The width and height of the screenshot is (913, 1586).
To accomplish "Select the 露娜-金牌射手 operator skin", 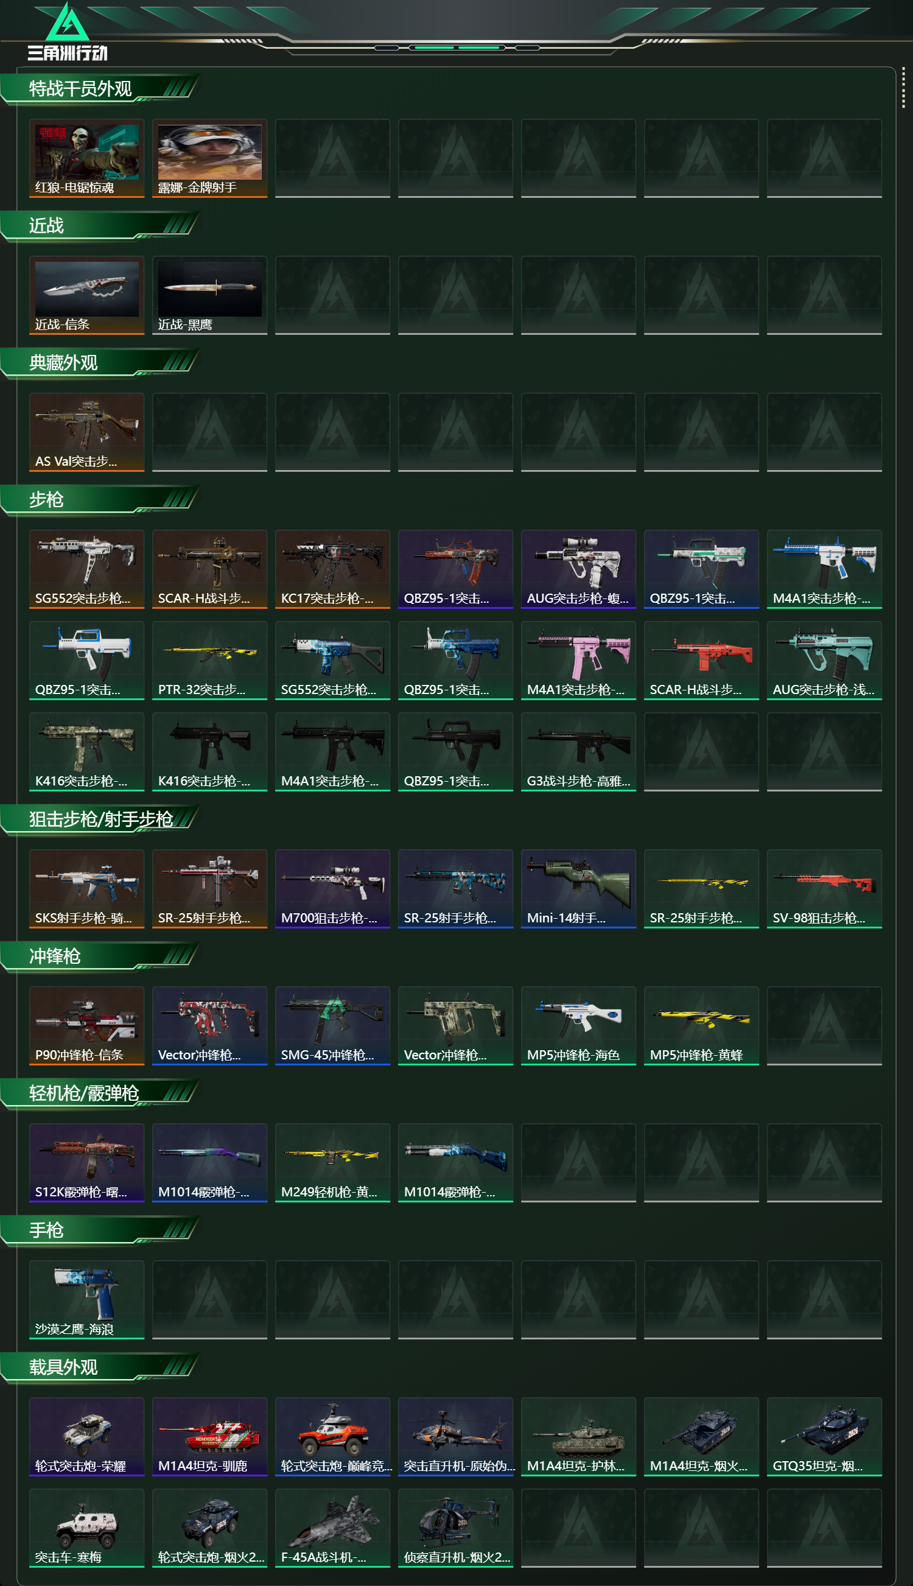I will [x=209, y=158].
